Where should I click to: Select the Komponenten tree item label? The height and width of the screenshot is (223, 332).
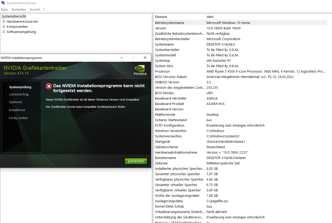click(17, 27)
